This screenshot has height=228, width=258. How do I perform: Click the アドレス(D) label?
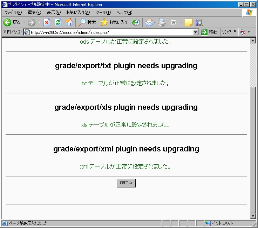(x=12, y=32)
